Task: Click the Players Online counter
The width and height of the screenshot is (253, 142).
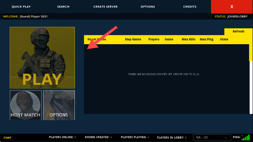Action: click(x=62, y=137)
